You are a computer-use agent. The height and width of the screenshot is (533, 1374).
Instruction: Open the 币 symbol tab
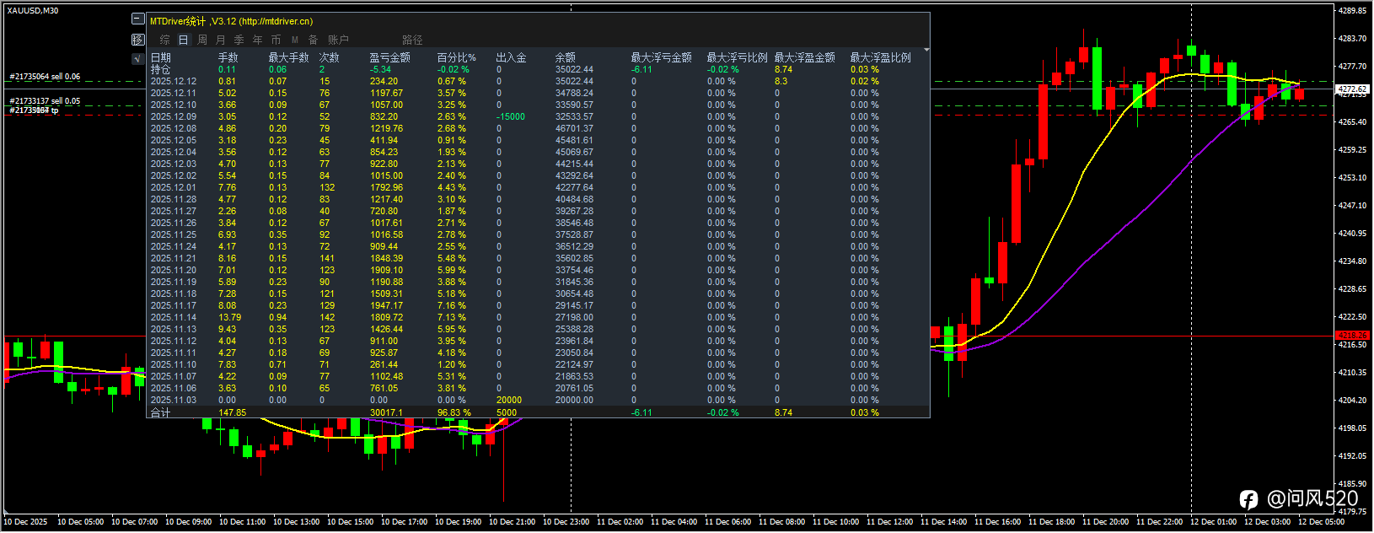(276, 40)
